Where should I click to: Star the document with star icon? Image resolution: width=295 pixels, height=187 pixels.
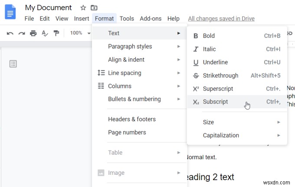pyautogui.click(x=83, y=8)
